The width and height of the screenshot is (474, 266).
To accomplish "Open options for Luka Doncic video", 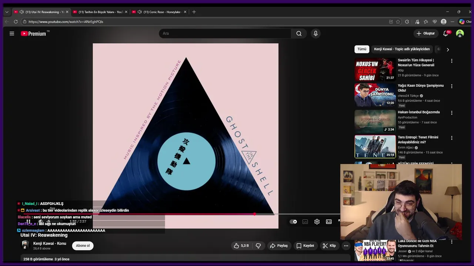I will 451,242.
